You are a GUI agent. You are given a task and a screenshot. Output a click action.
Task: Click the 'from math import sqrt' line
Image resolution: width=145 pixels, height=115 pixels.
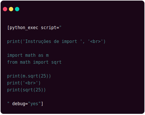click(x=34, y=62)
